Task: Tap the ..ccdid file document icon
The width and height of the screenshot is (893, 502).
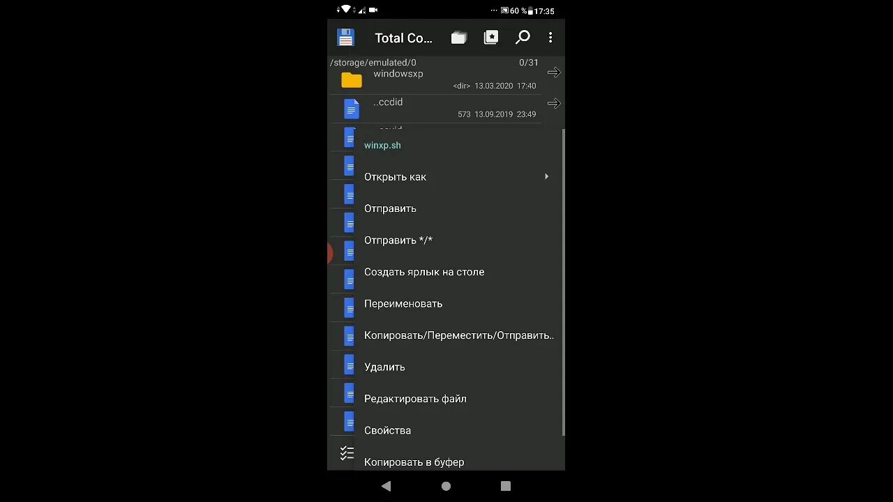Action: pos(352,109)
